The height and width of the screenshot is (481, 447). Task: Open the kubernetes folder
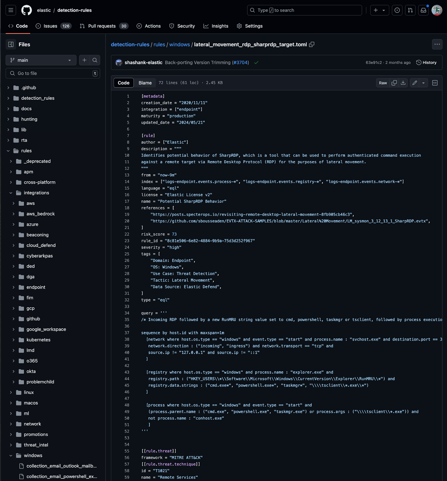pos(38,340)
